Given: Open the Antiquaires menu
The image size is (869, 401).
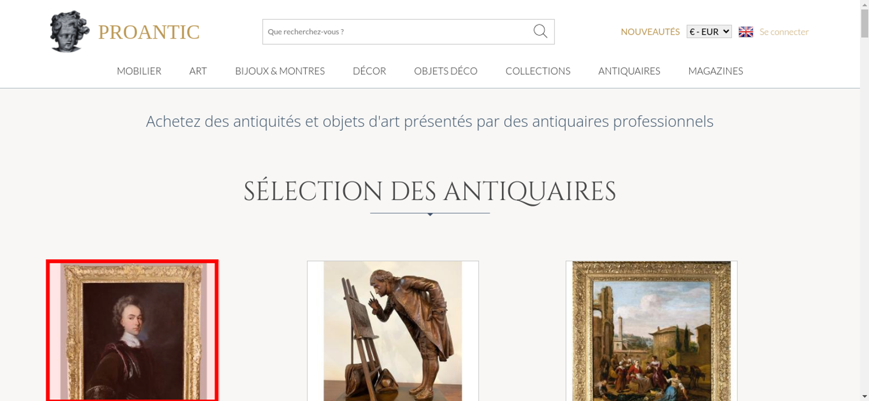Looking at the screenshot, I should [629, 71].
